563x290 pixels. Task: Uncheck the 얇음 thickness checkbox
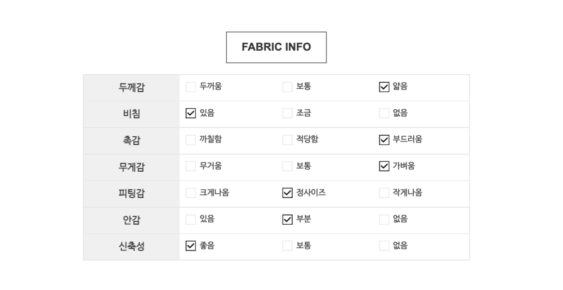[x=384, y=87]
